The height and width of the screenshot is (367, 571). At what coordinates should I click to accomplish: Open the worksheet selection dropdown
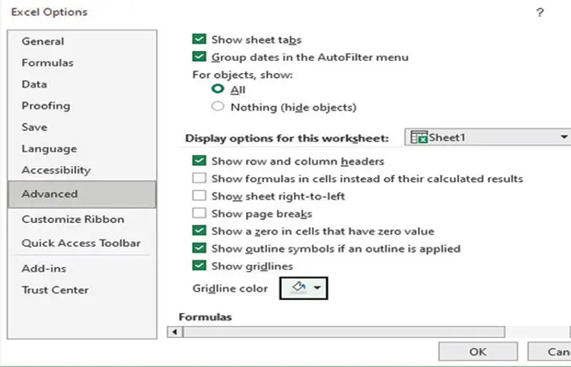(564, 137)
